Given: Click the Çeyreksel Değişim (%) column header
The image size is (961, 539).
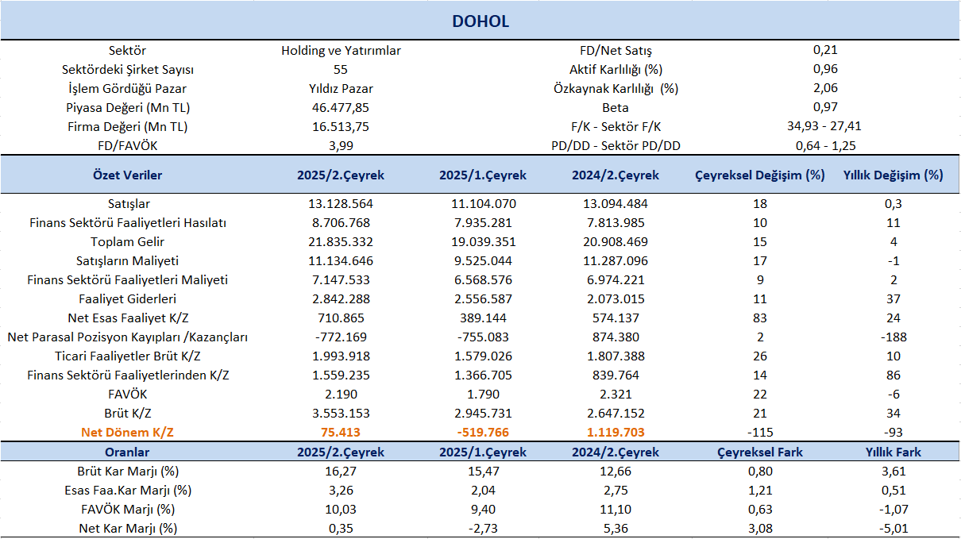Looking at the screenshot, I should pos(760,175).
